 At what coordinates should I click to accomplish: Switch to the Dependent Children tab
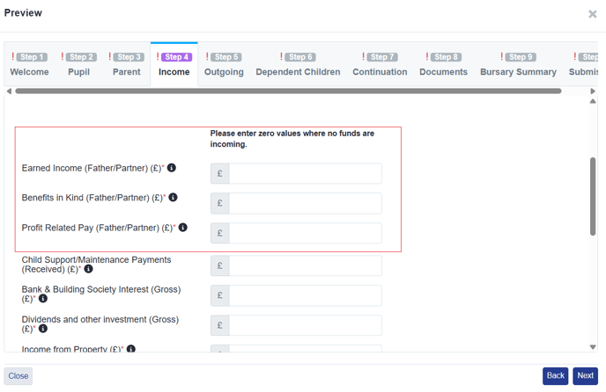pos(298,65)
